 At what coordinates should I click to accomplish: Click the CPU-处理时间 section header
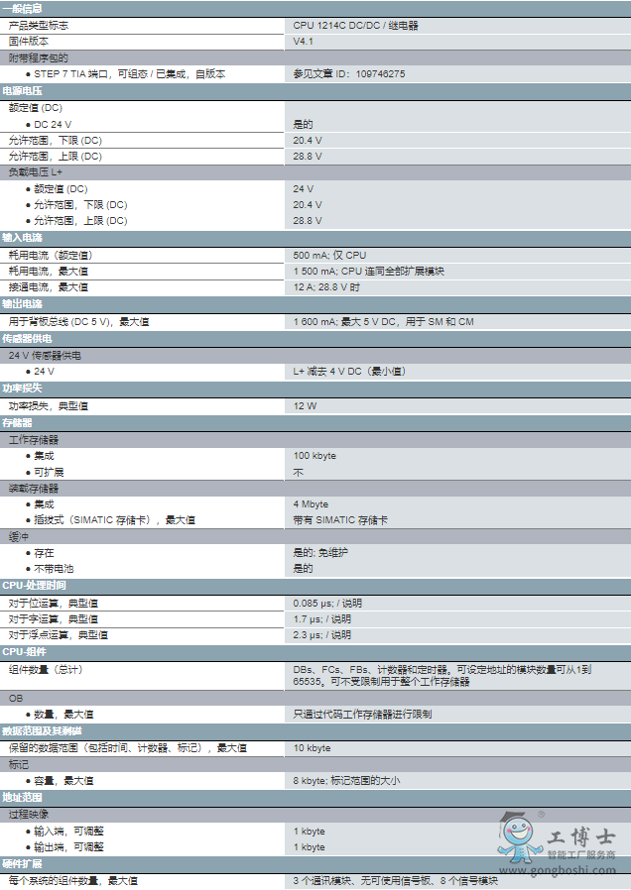coord(34,586)
